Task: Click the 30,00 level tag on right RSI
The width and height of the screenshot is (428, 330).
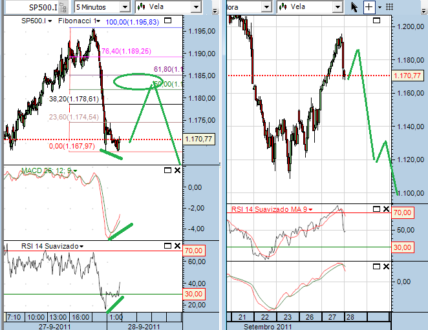Action: click(403, 247)
